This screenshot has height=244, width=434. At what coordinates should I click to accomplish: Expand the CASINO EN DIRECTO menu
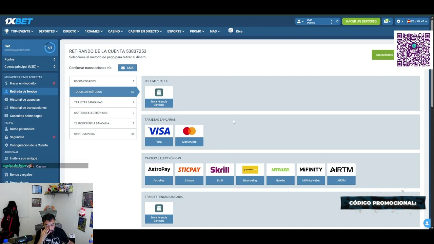pyautogui.click(x=145, y=31)
